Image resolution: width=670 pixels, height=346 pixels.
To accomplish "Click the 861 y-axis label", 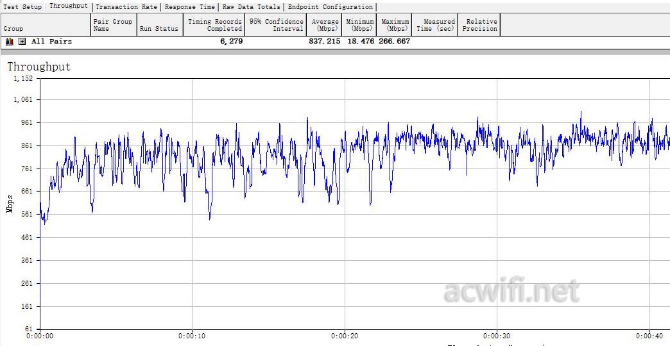I will [x=26, y=146].
